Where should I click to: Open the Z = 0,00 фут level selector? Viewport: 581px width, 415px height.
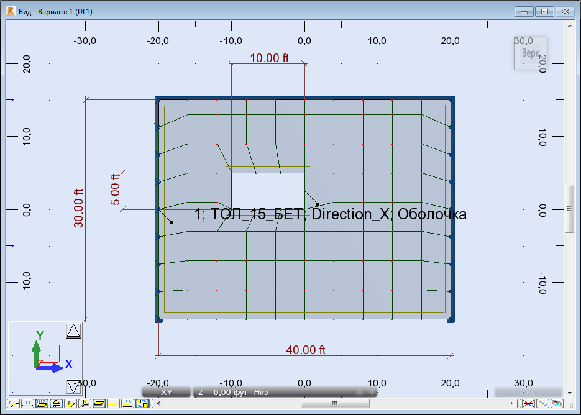click(285, 392)
